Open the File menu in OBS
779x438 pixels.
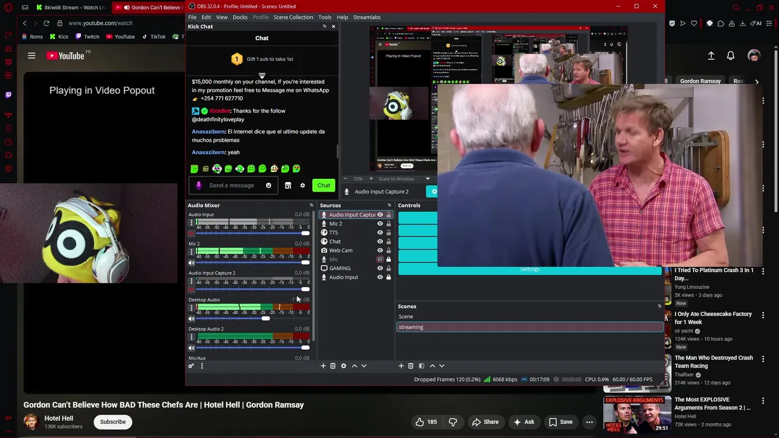(192, 17)
